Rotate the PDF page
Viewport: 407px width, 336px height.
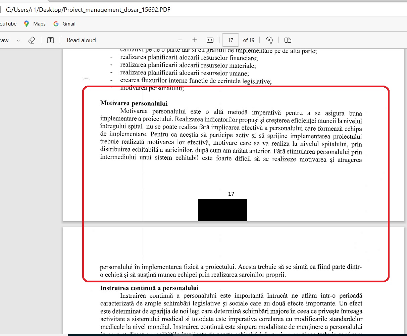tap(269, 40)
